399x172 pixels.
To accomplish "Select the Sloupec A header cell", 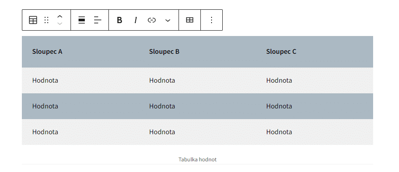I will 80,52.
